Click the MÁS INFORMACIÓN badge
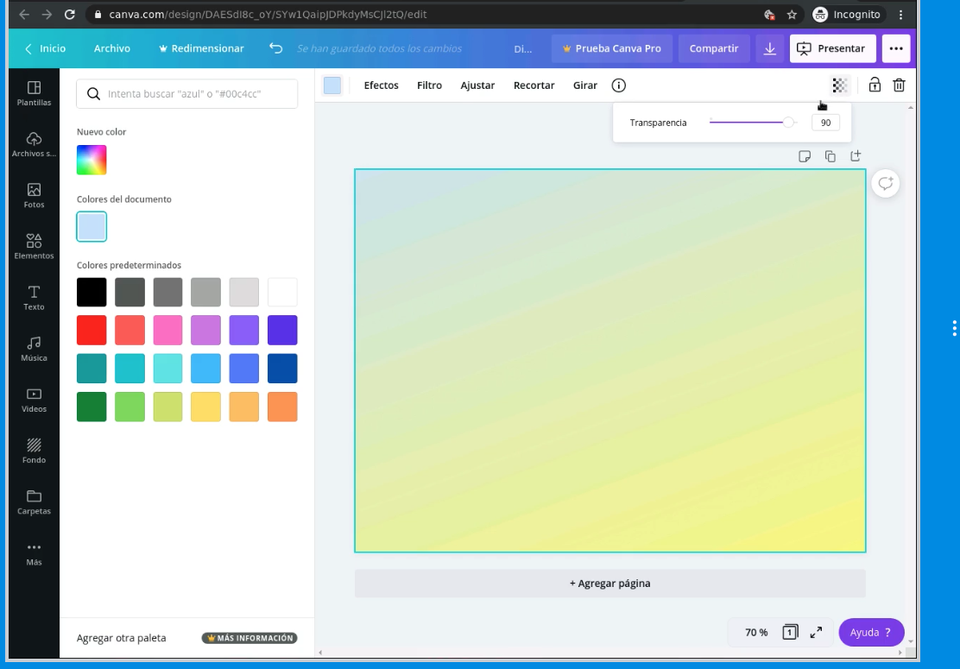This screenshot has width=960, height=669. point(249,638)
